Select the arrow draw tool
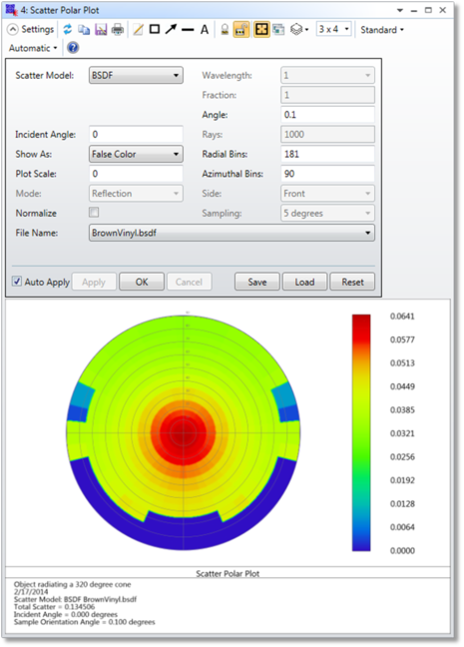The image size is (464, 647). [x=171, y=29]
